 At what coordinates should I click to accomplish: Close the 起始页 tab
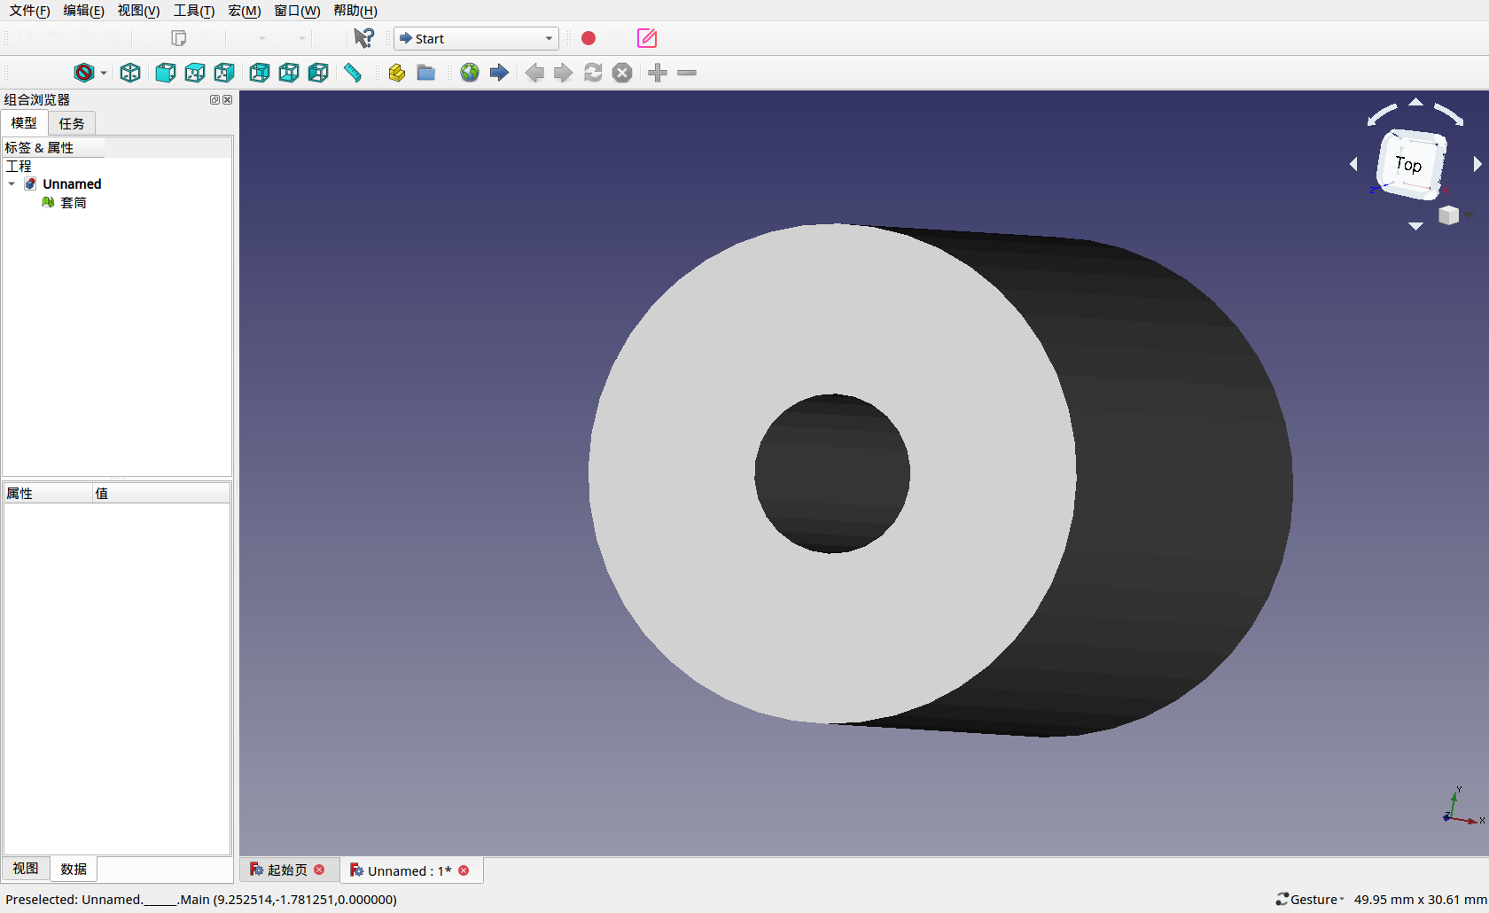pyautogui.click(x=319, y=870)
